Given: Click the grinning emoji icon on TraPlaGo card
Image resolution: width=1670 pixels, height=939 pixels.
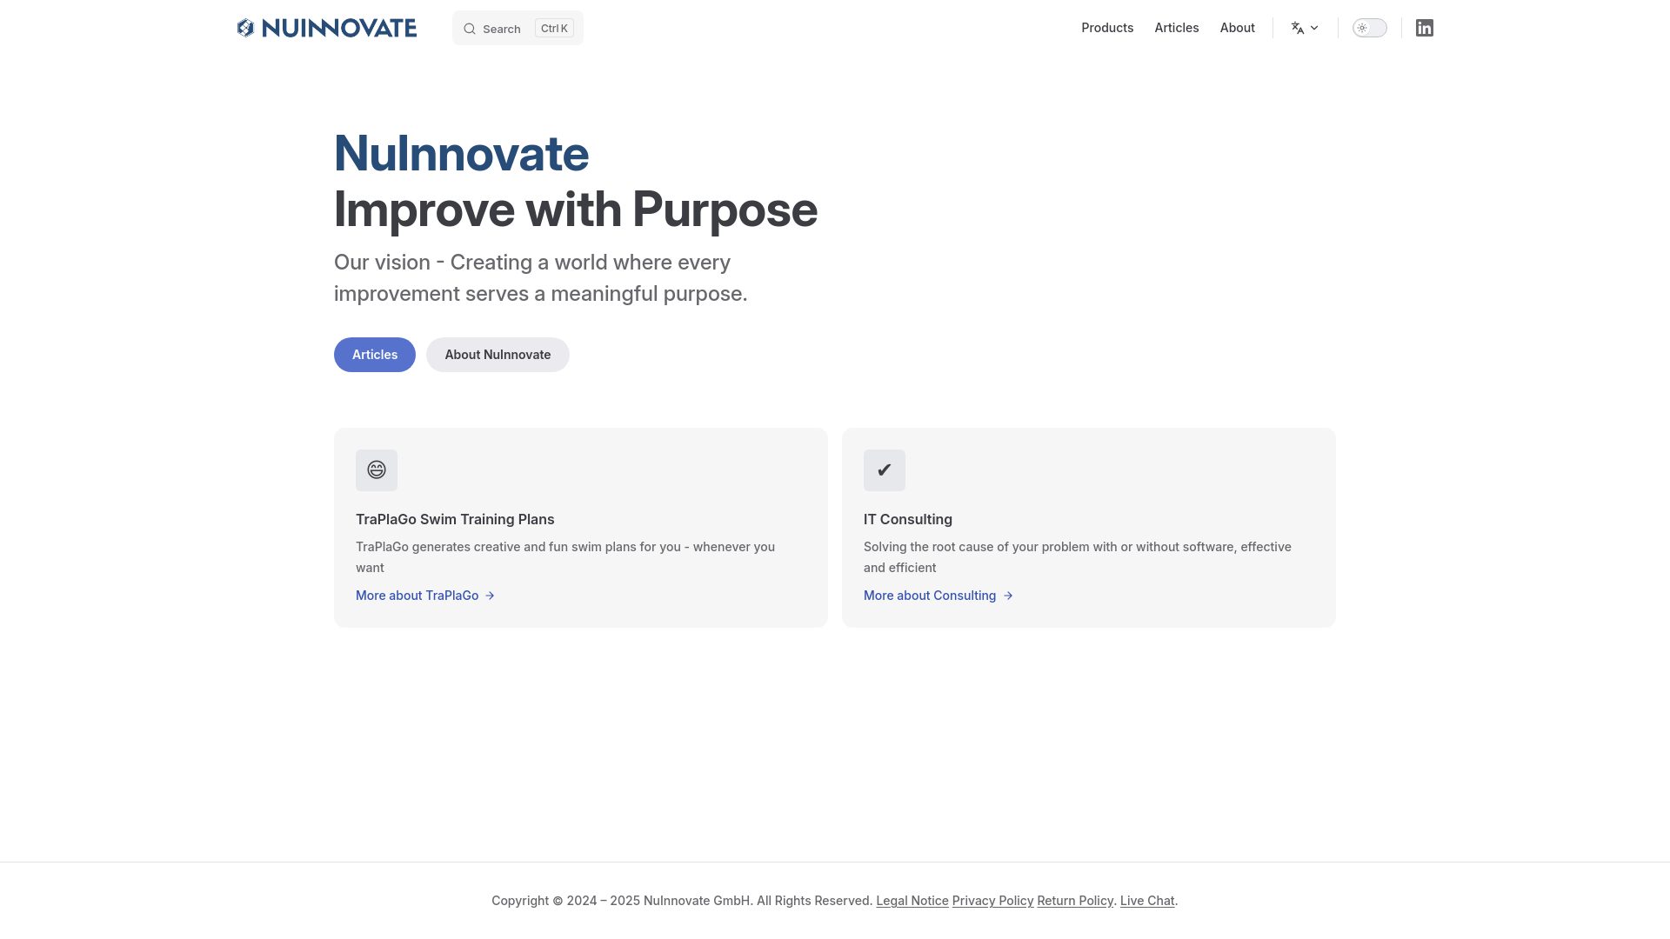Looking at the screenshot, I should click(377, 470).
